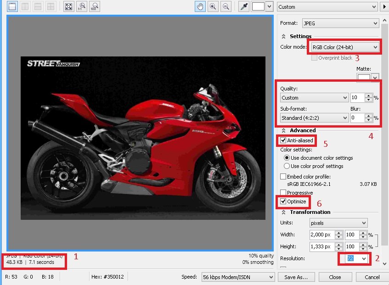Select the full single preview layout icon

pos(12,6)
